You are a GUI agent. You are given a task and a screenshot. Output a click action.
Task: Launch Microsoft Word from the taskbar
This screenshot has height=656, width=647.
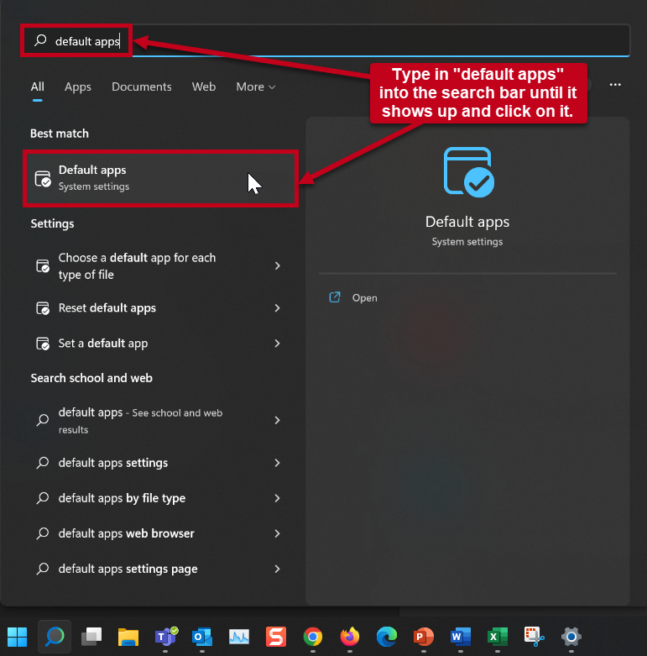pyautogui.click(x=461, y=637)
